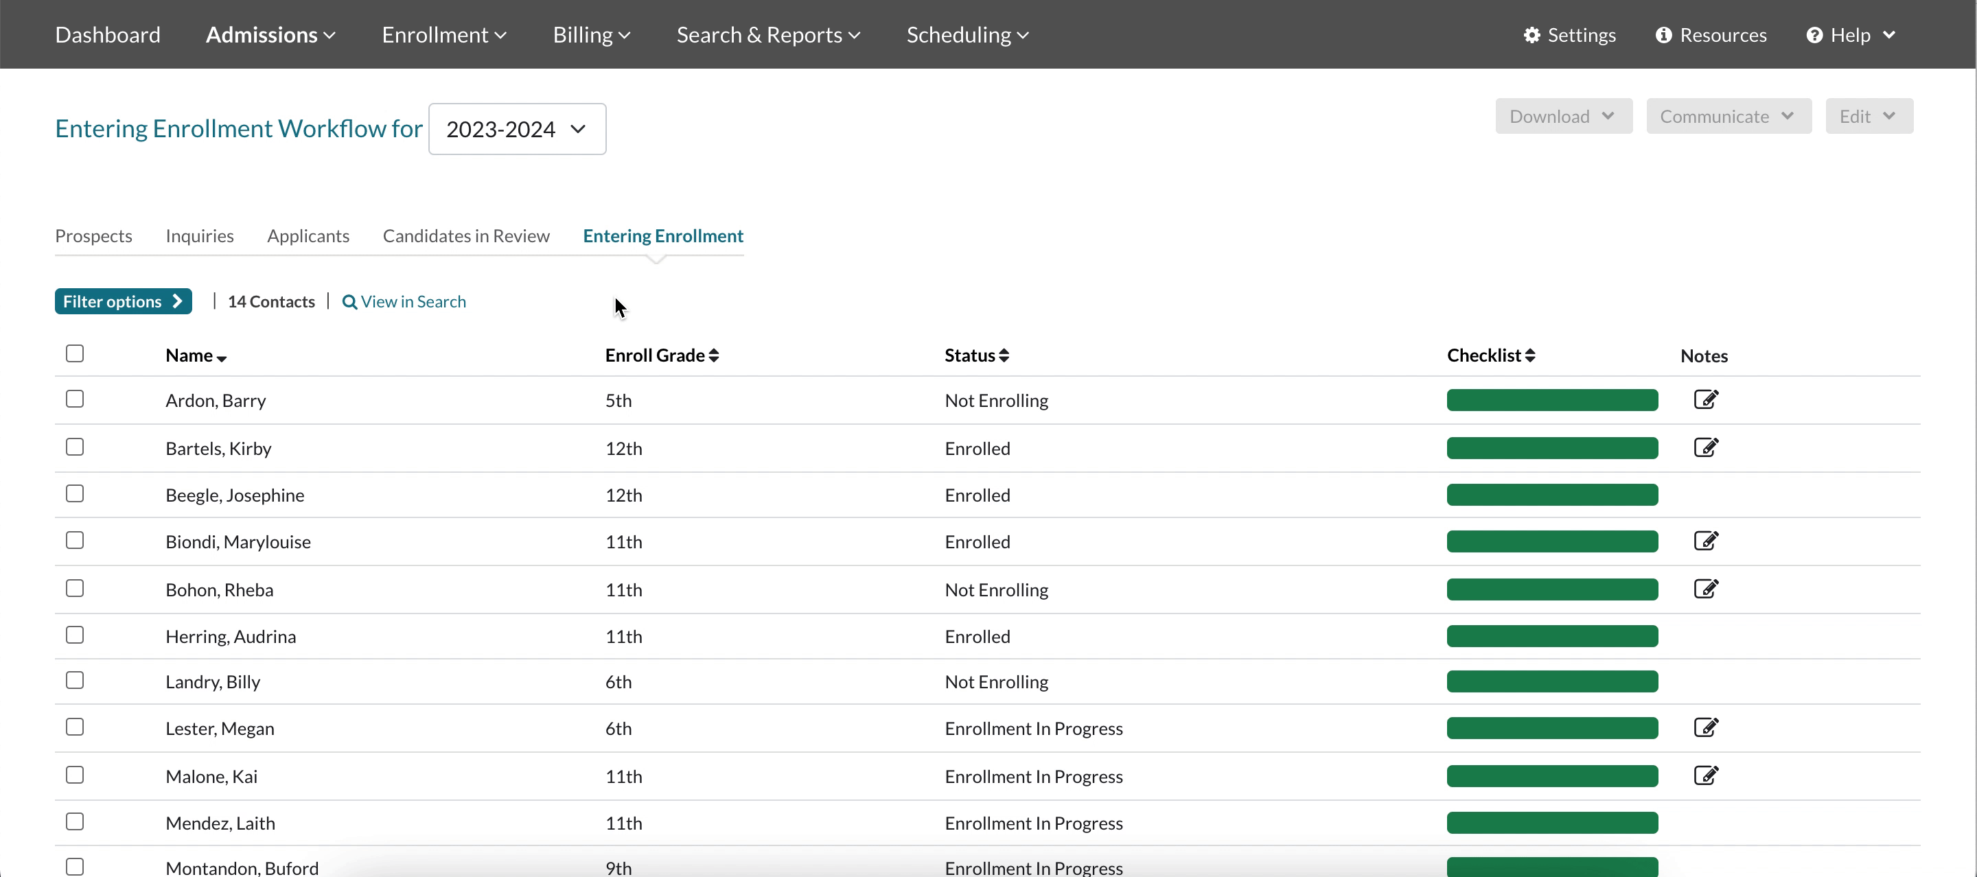The width and height of the screenshot is (1977, 877).
Task: Open the note icon for Bohon, Rheba
Action: coord(1705,589)
